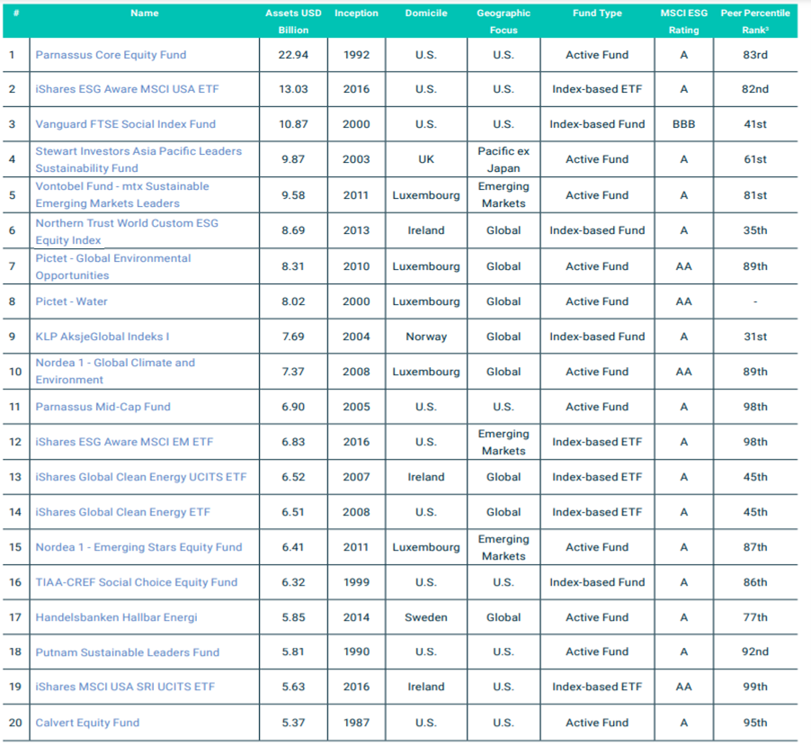Click the 7.69 assets value
The width and height of the screenshot is (811, 746).
[x=293, y=337]
